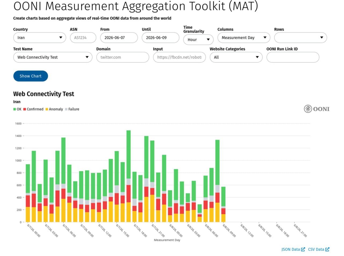Click the CSV Data external-link icon
Image resolution: width=344 pixels, height=256 pixels.
pyautogui.click(x=327, y=249)
